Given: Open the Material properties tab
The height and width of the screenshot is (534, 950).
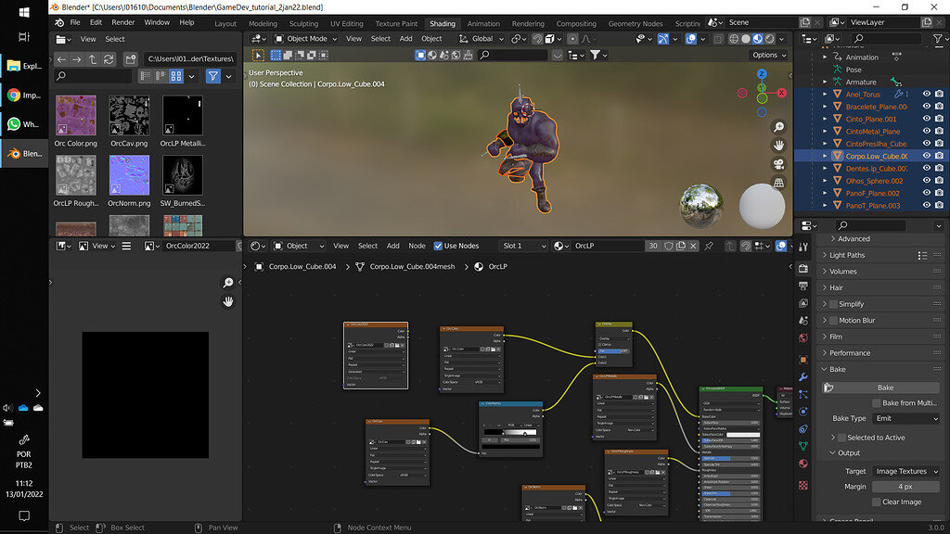Looking at the screenshot, I should 803,464.
